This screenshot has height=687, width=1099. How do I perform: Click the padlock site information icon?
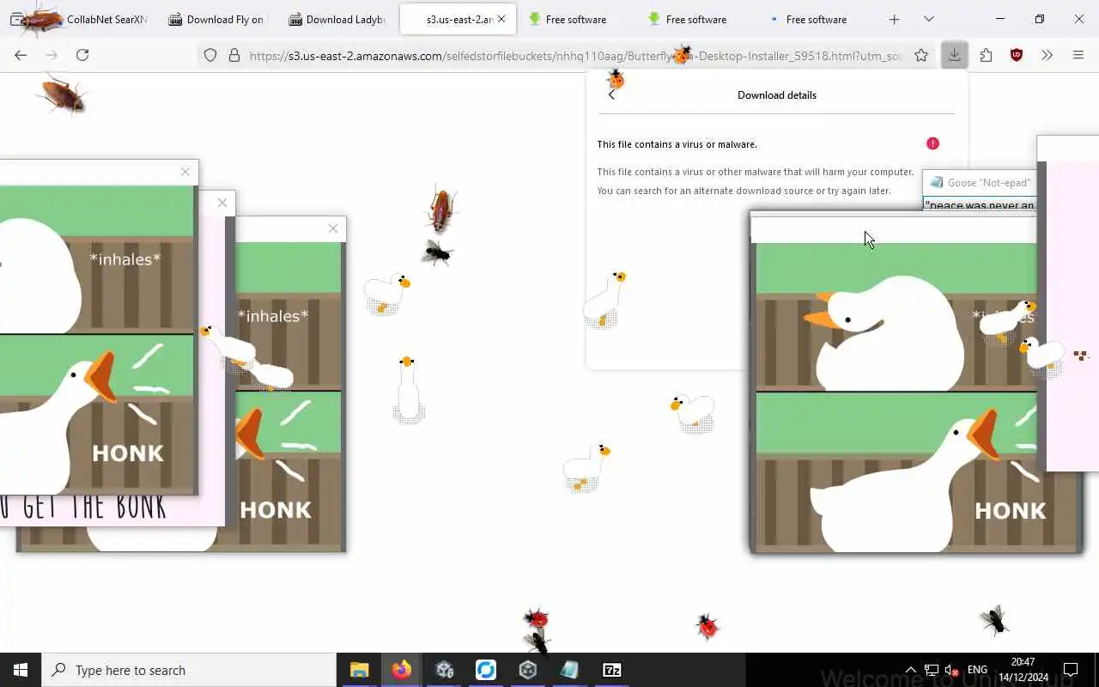tap(234, 55)
